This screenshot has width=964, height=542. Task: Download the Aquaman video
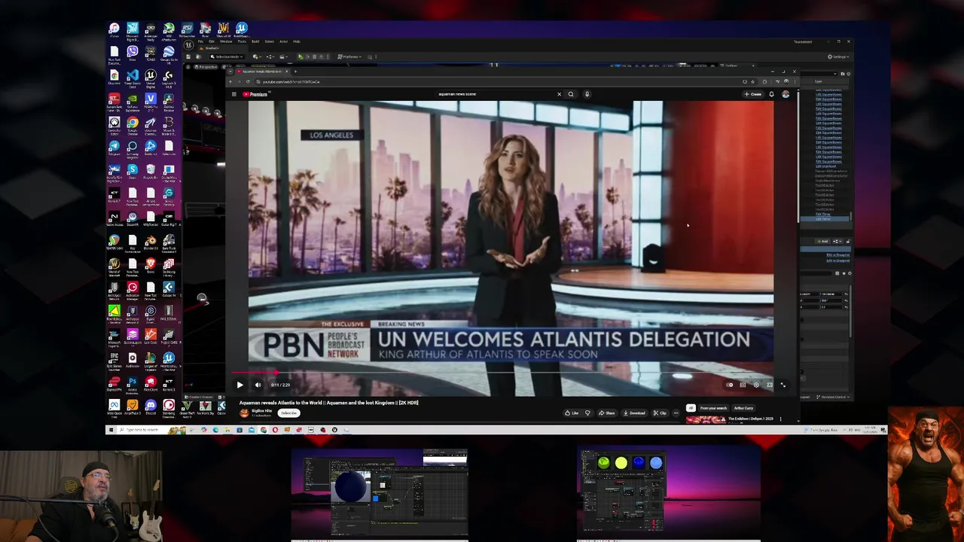point(634,413)
